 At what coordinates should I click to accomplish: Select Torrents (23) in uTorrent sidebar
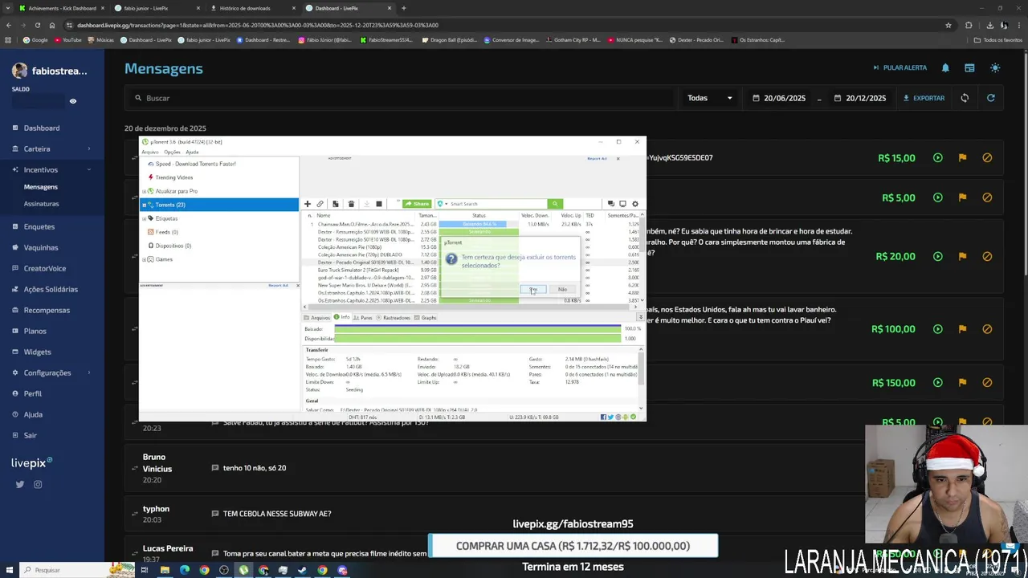tap(219, 205)
